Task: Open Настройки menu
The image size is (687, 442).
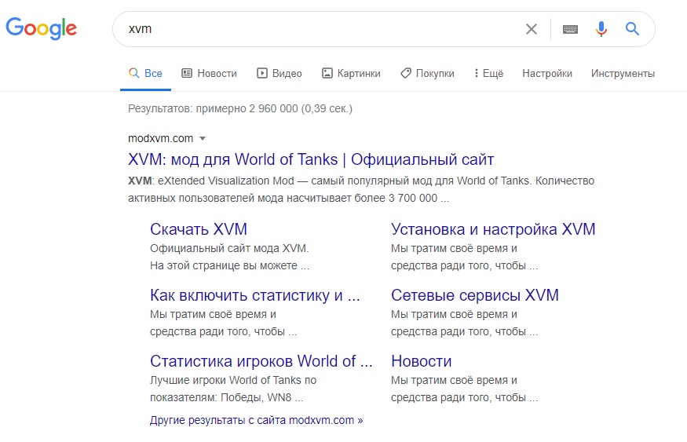Action: point(546,73)
